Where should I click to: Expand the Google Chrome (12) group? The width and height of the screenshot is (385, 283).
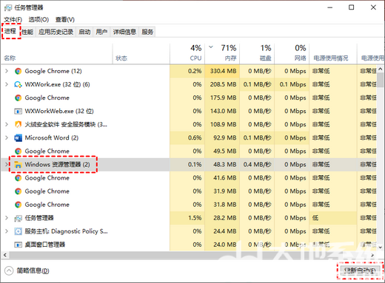point(7,71)
